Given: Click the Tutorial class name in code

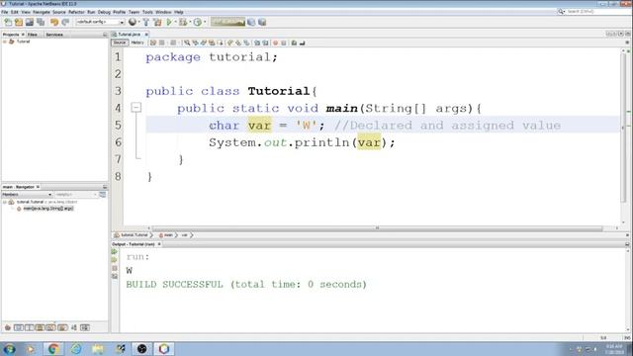Looking at the screenshot, I should coord(279,91).
